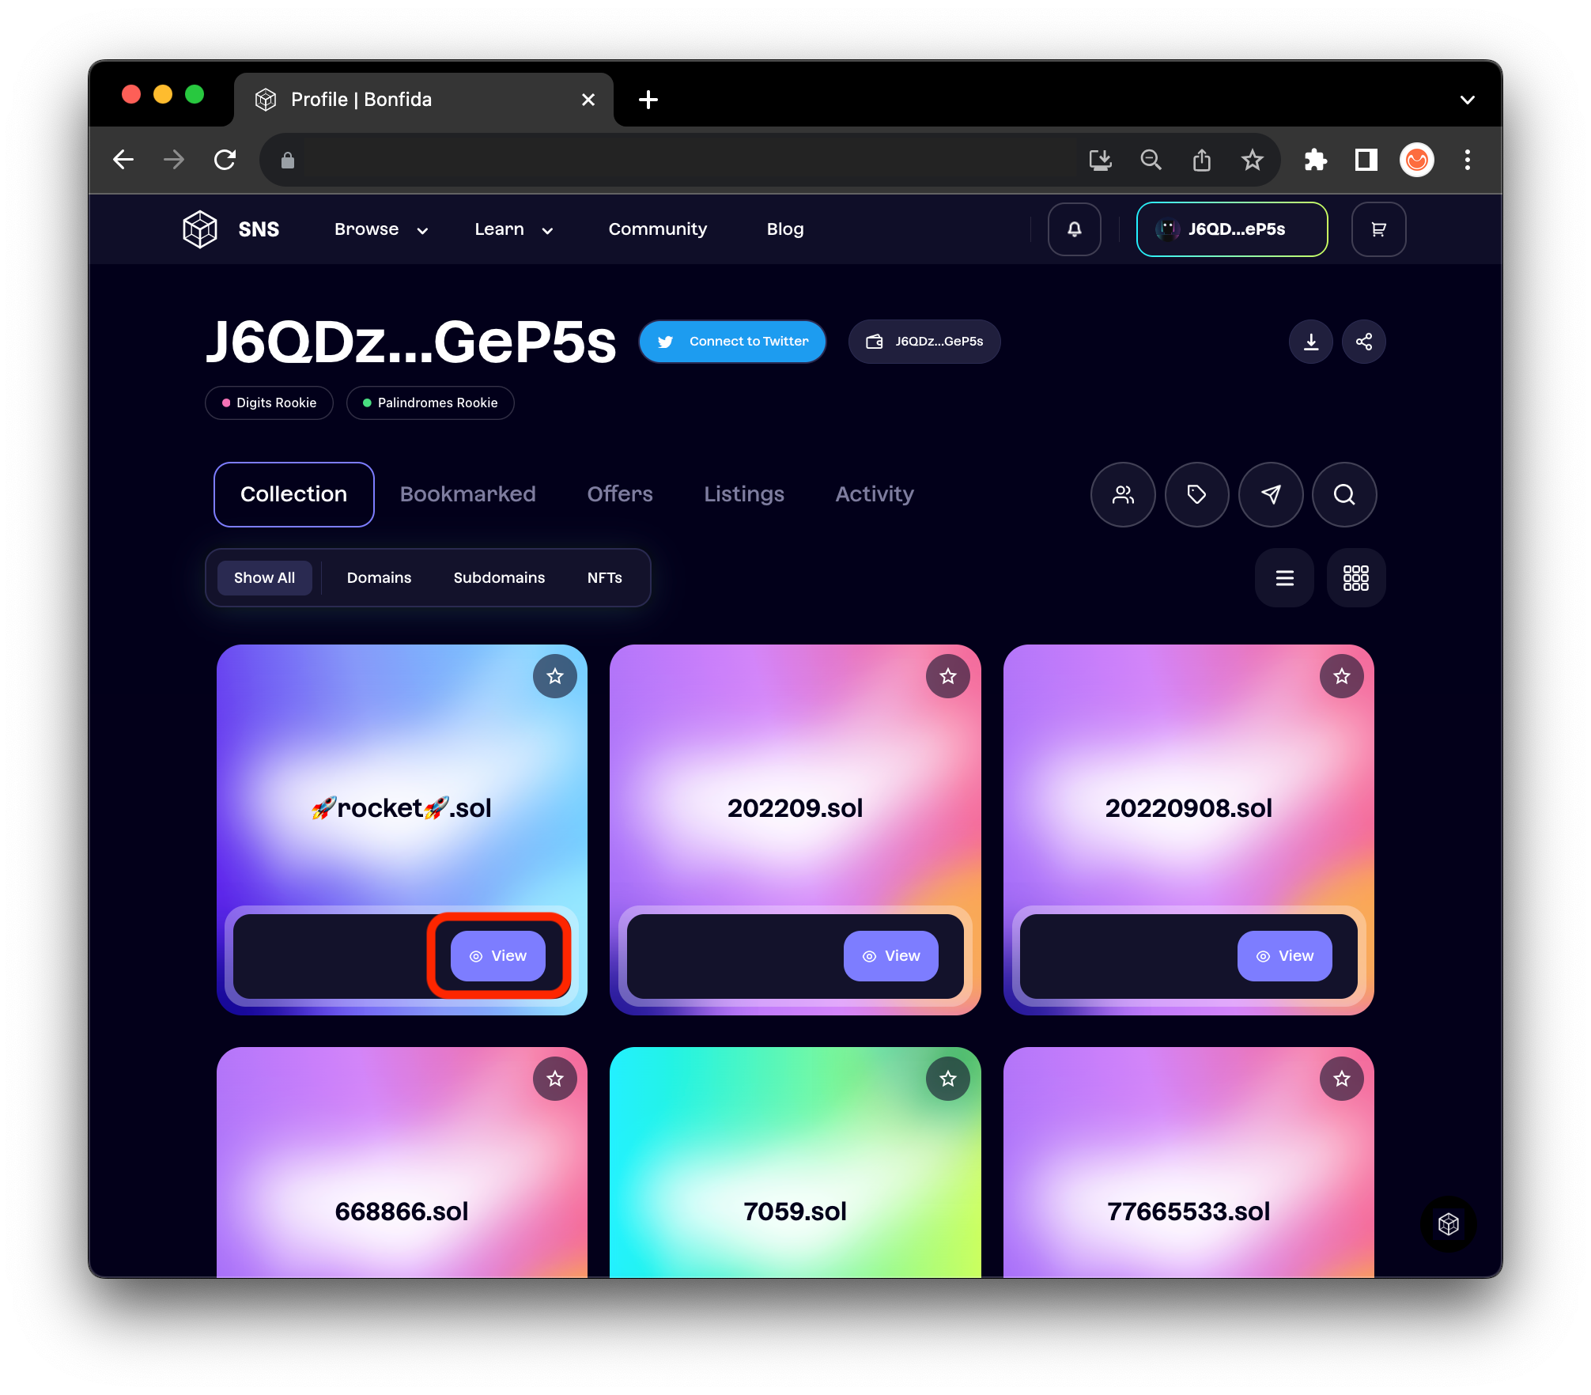Expand the Browse dropdown menu

(380, 229)
